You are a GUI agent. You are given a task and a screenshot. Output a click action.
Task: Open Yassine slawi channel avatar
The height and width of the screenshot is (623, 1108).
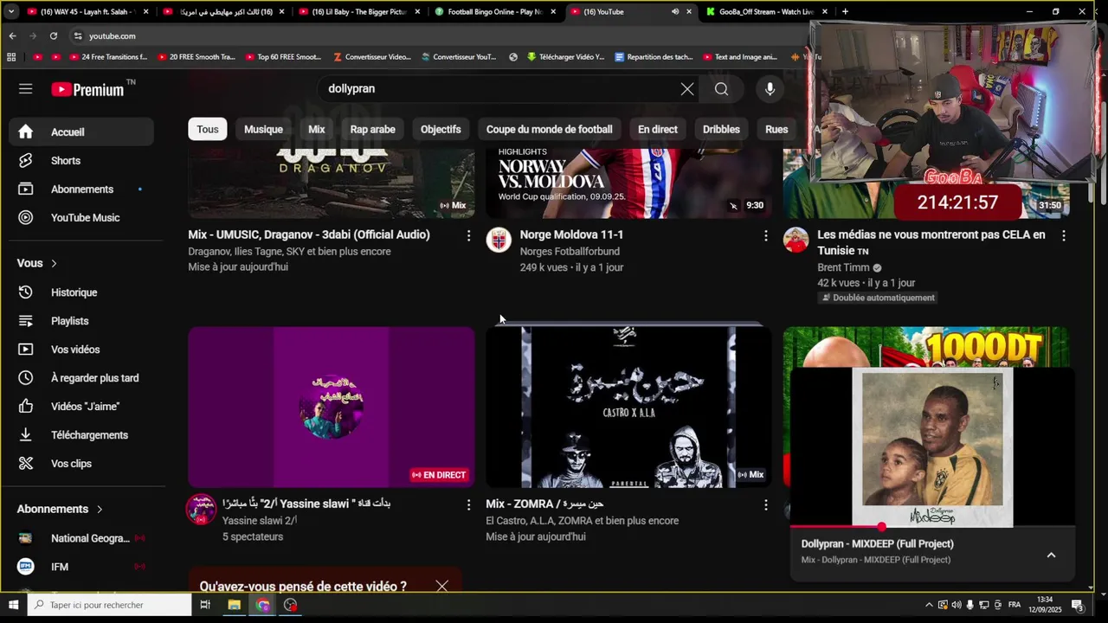click(201, 510)
